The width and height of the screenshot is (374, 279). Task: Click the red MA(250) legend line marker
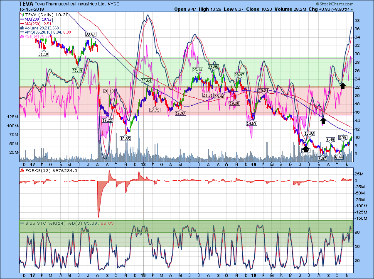click(x=22, y=24)
